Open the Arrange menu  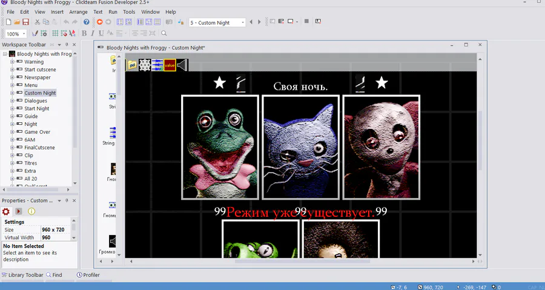[78, 12]
